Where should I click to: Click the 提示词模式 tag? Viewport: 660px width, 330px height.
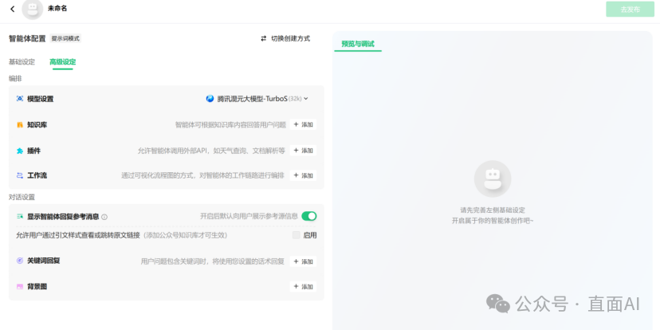click(x=65, y=38)
